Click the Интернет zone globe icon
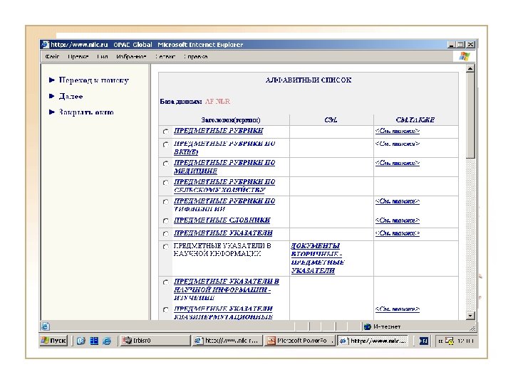 [x=368, y=326]
